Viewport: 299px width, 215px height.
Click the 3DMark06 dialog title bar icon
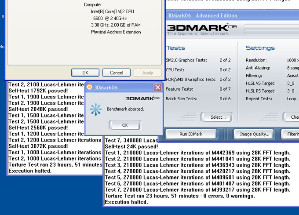coord(89,87)
